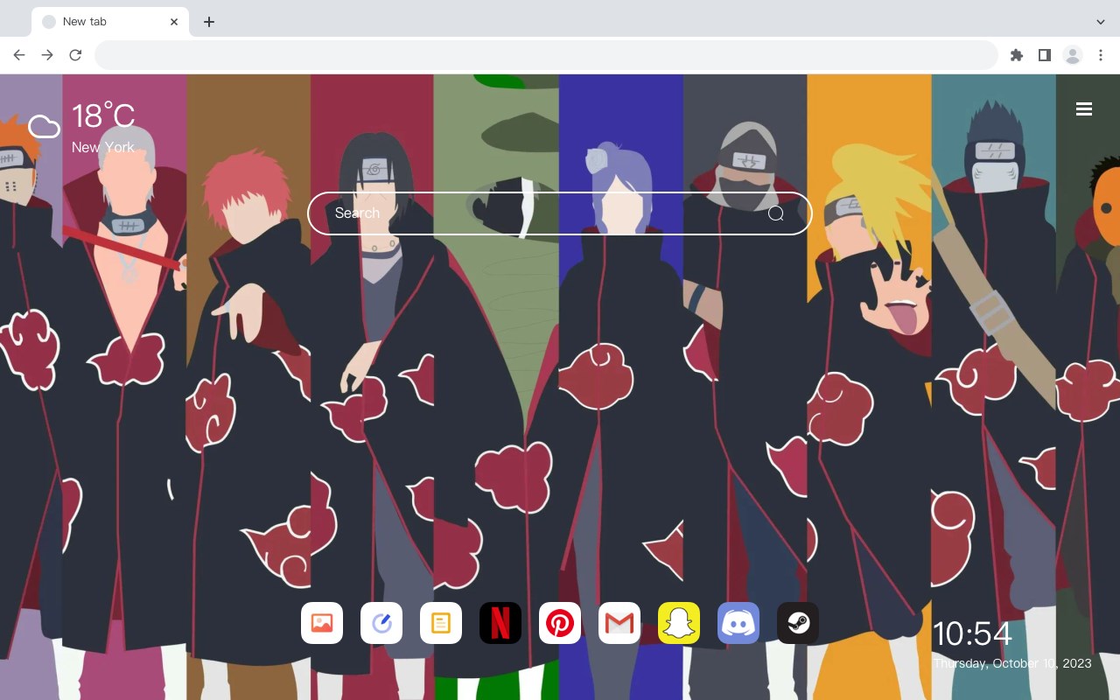Click into the Search field
The height and width of the screenshot is (700, 1120).
560,213
